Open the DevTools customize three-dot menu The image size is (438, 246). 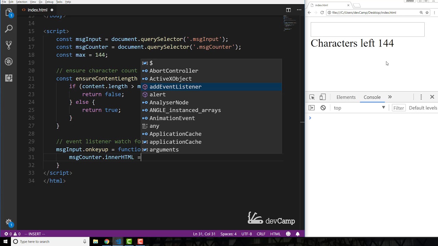coord(421,97)
